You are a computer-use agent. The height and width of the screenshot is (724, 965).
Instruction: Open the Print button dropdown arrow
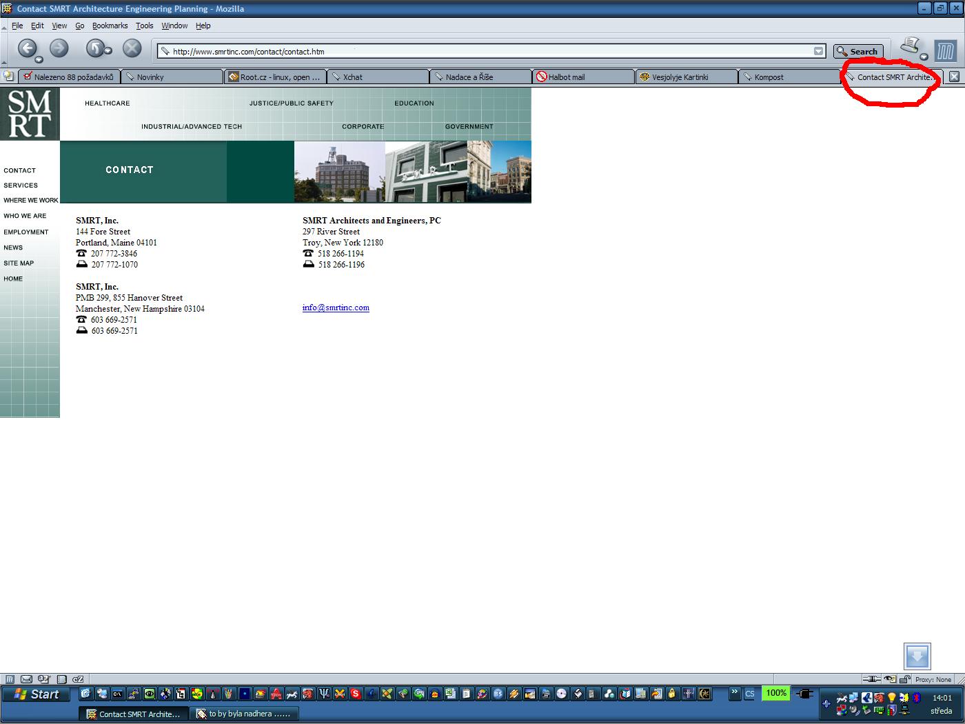tap(924, 57)
